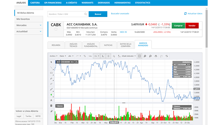The height and width of the screenshot is (125, 222).
Task: Click the Buscar button
Action: [x=98, y=14]
